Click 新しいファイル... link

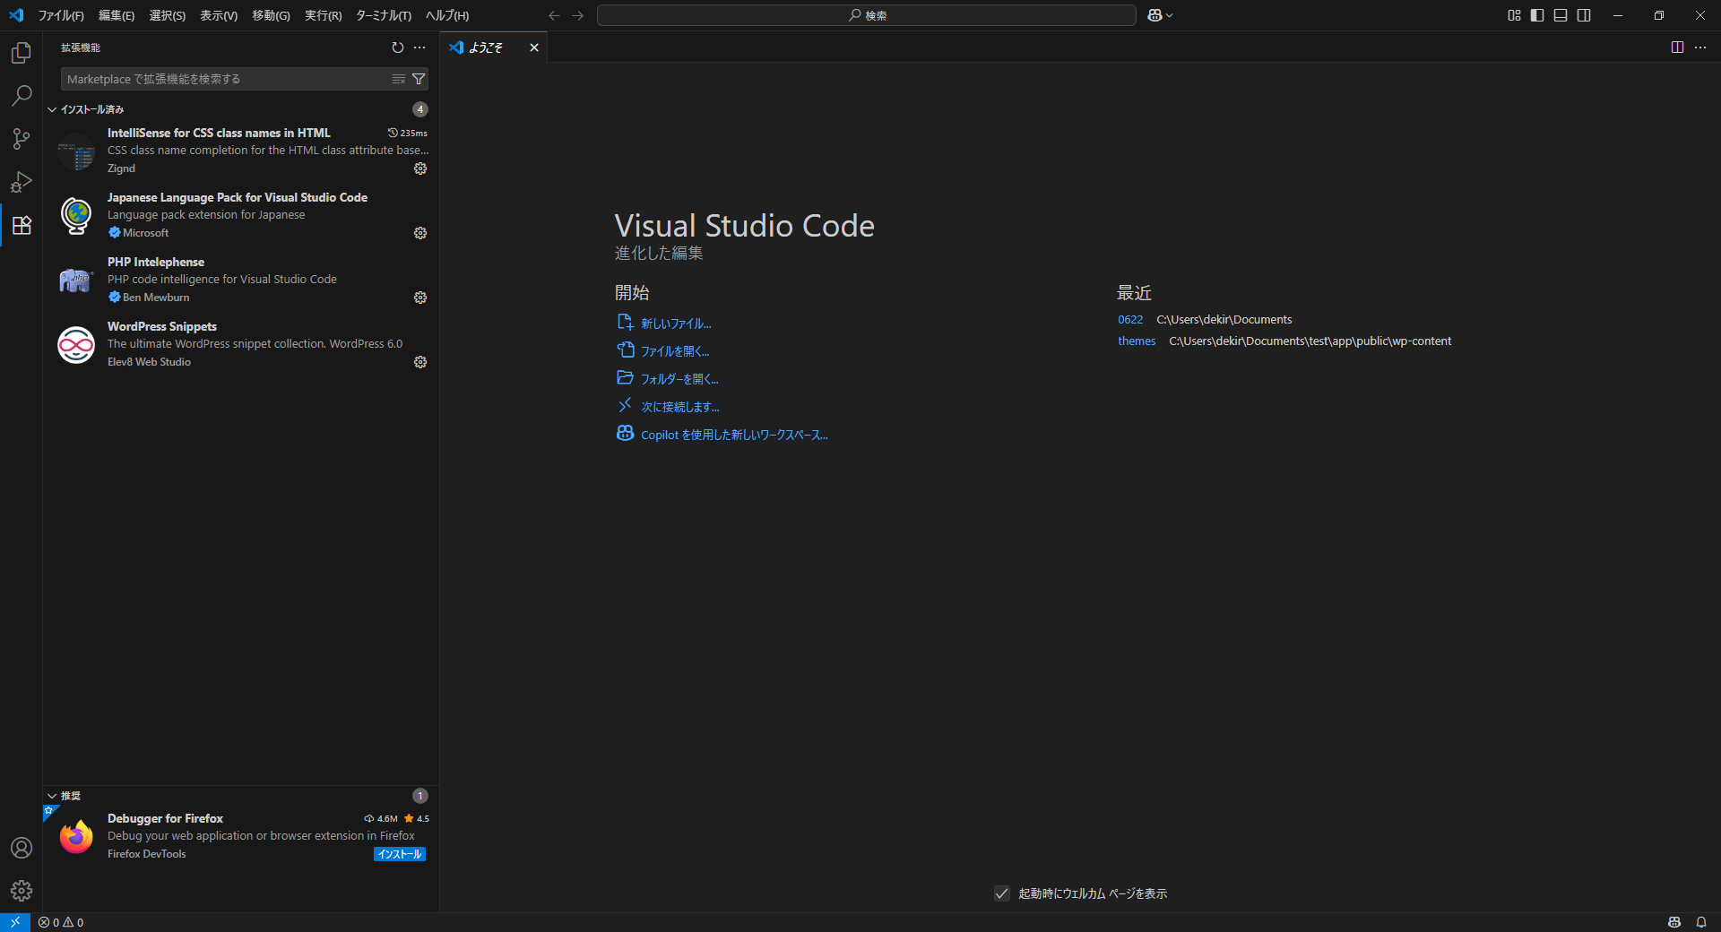coord(676,324)
